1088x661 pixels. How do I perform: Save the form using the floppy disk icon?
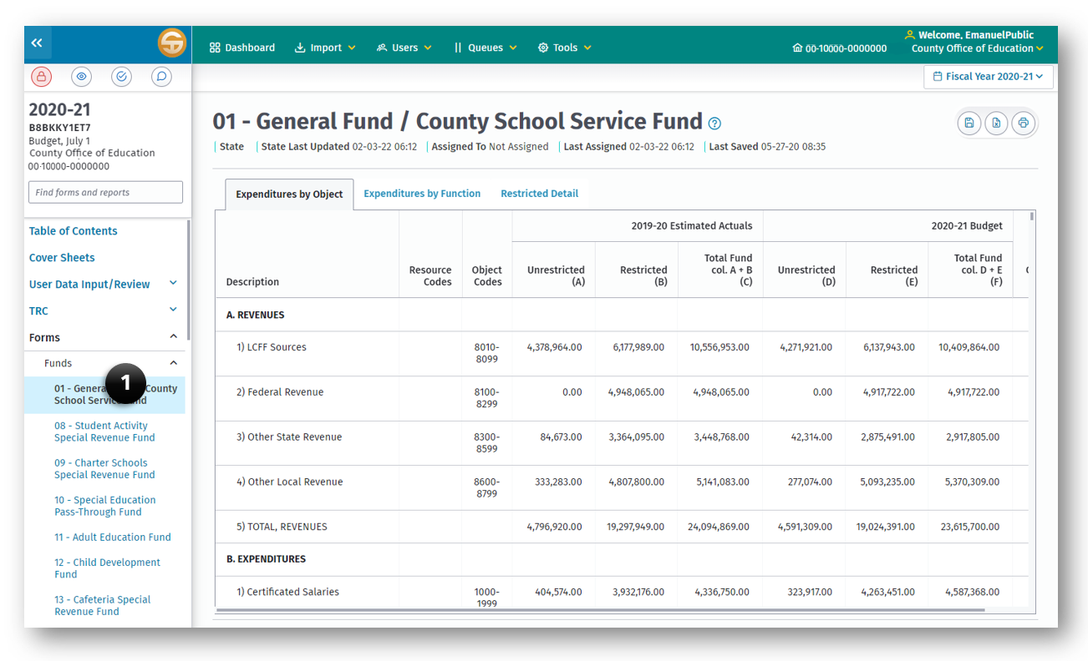pos(969,123)
